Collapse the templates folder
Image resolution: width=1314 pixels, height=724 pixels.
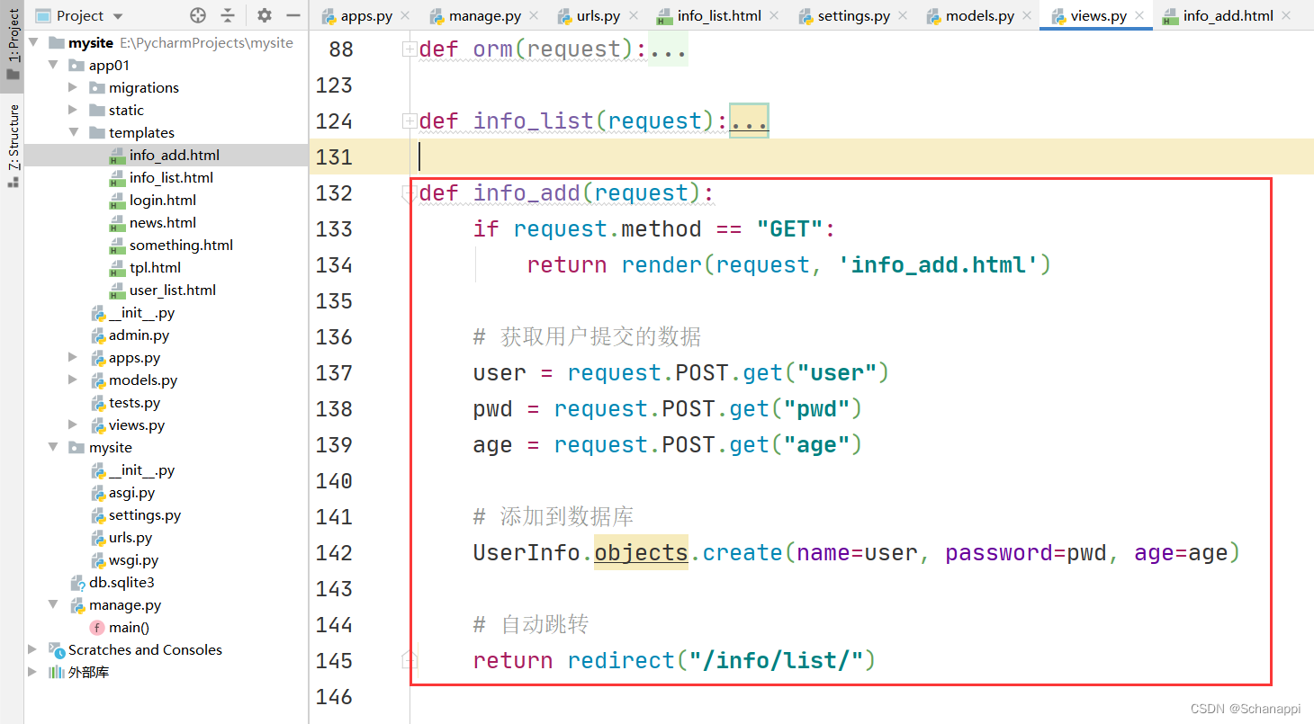[73, 132]
